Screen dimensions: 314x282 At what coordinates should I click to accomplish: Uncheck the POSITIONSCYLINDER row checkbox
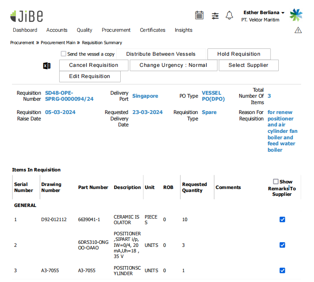pyautogui.click(x=282, y=270)
